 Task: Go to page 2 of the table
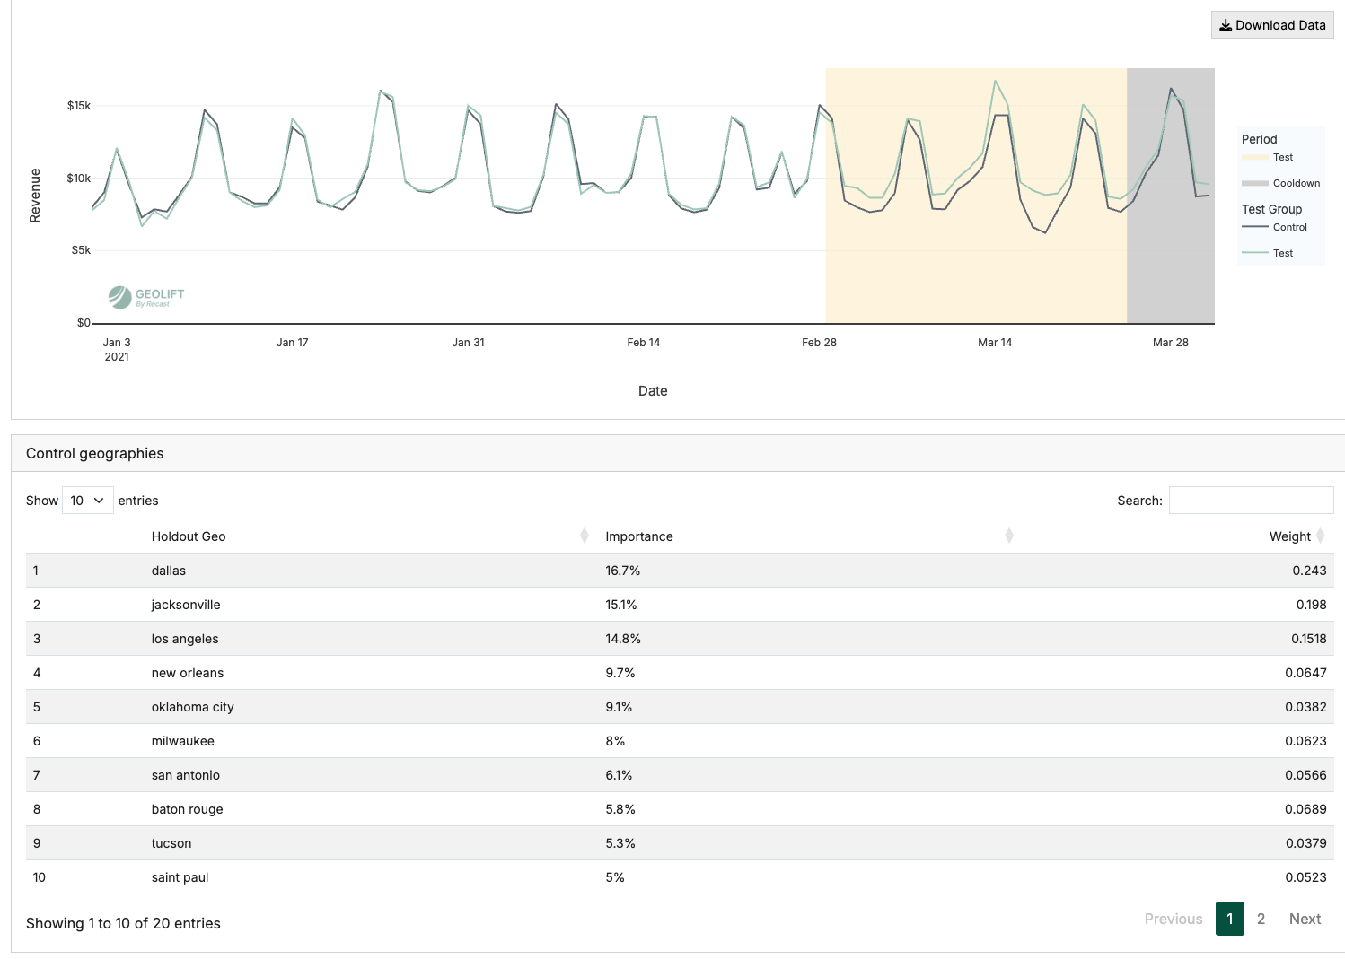click(1261, 919)
